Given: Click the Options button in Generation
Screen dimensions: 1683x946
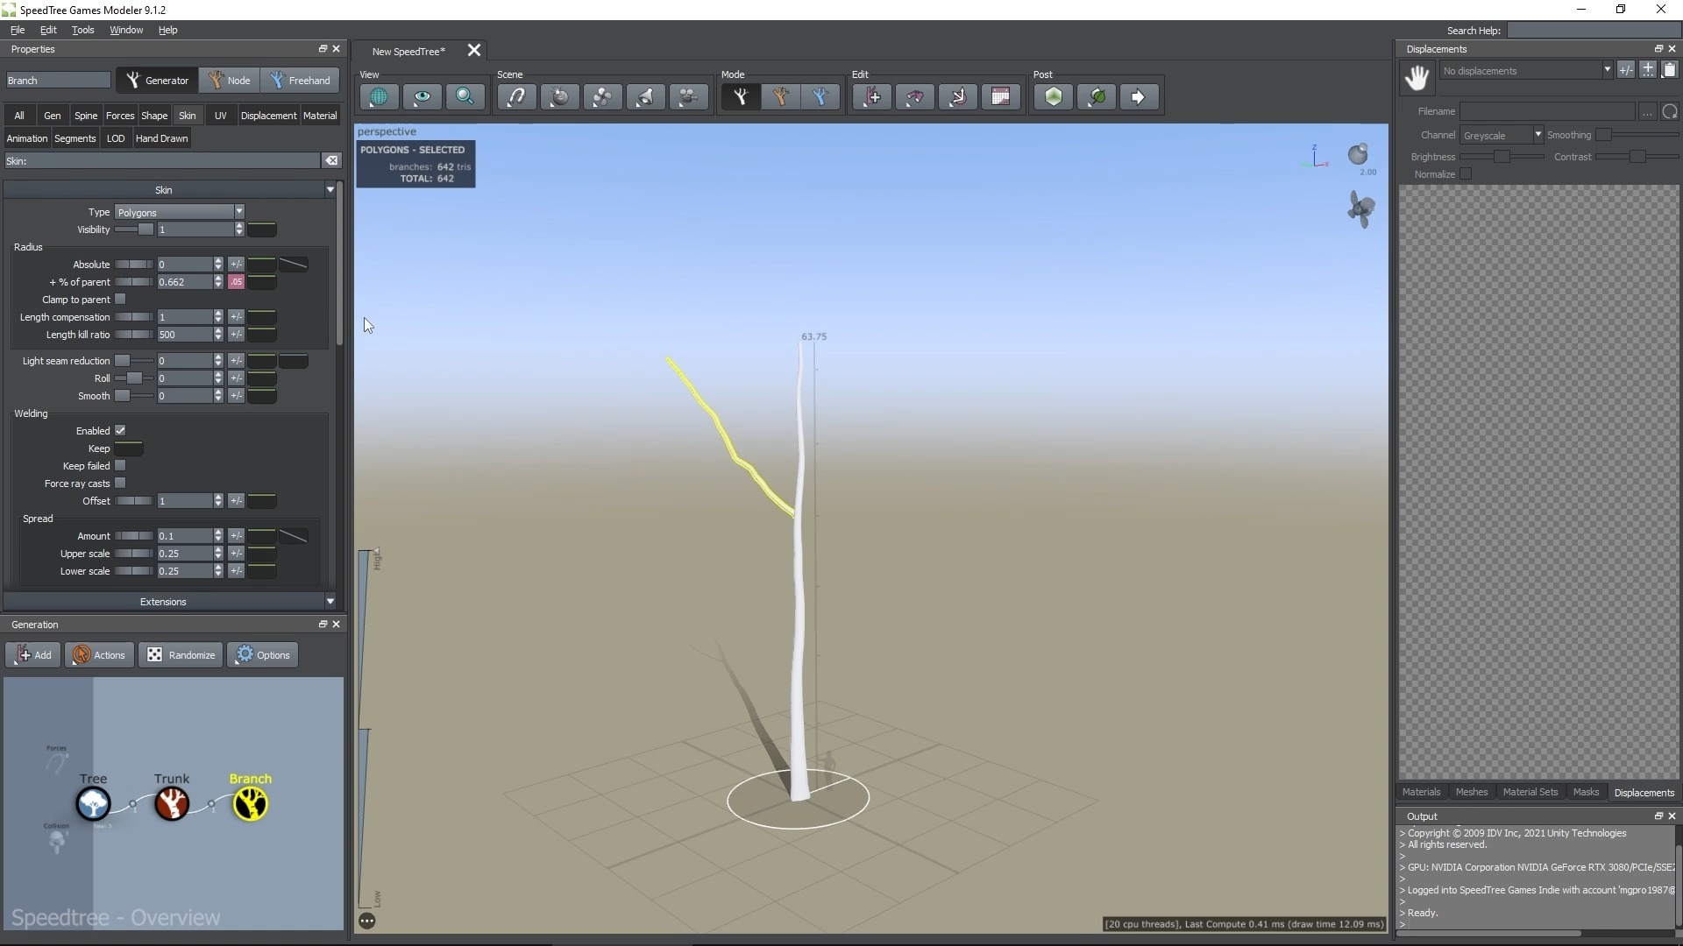Looking at the screenshot, I should coord(263,655).
